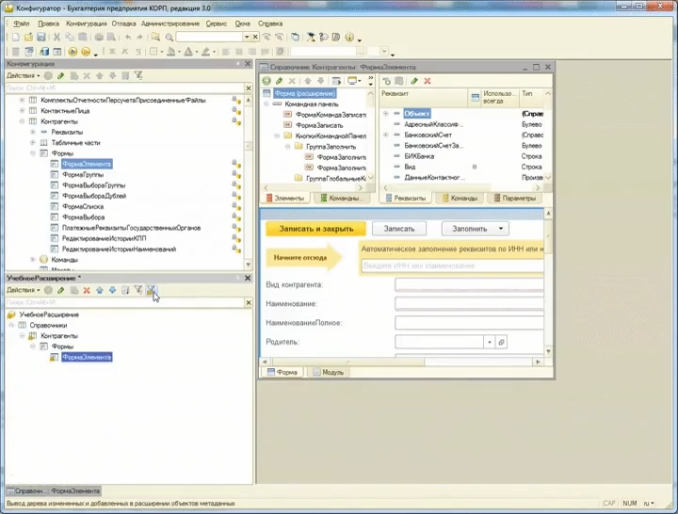Screen dimensions: 678x514
Task: Click the Записать и закрыть button
Action: tap(316, 229)
